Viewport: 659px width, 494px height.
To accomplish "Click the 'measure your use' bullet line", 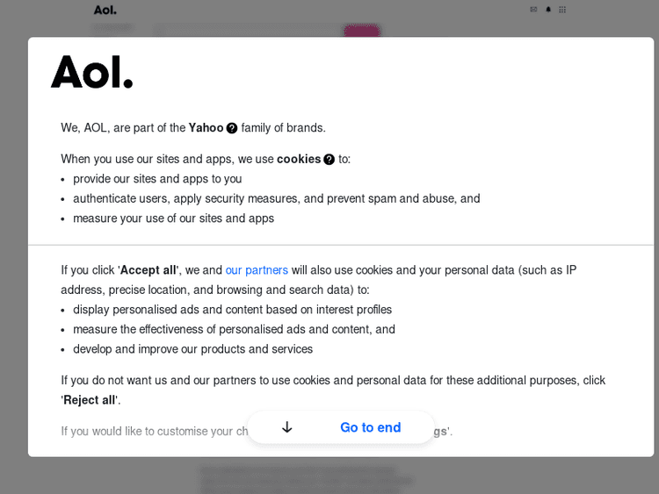I will pos(173,218).
